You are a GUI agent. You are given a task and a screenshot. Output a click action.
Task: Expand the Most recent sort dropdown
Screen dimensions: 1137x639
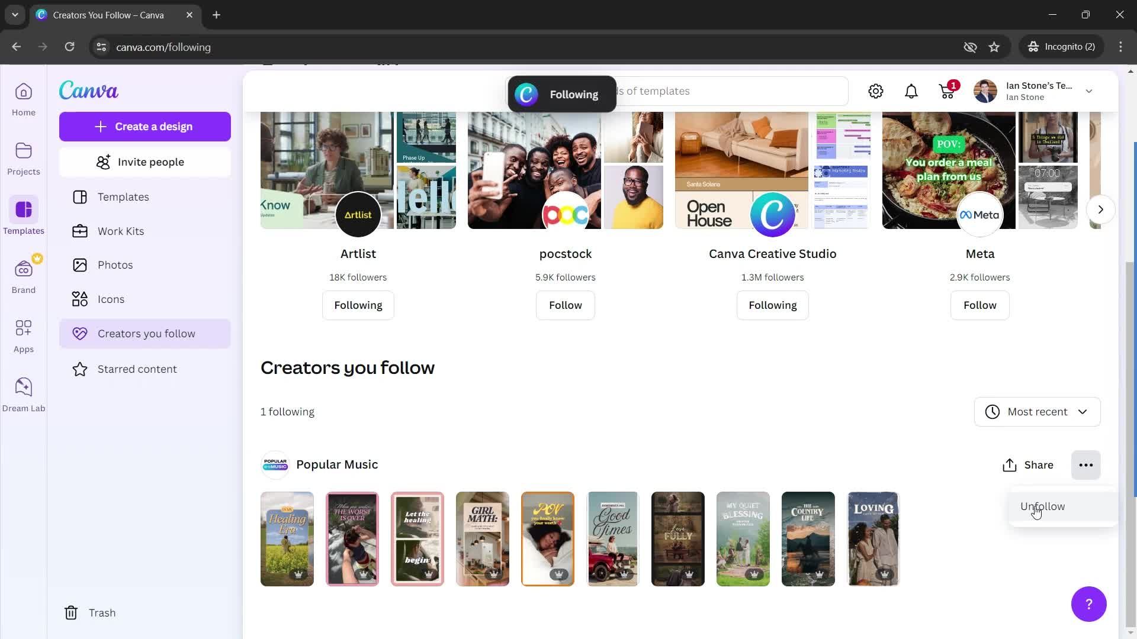[1038, 412]
